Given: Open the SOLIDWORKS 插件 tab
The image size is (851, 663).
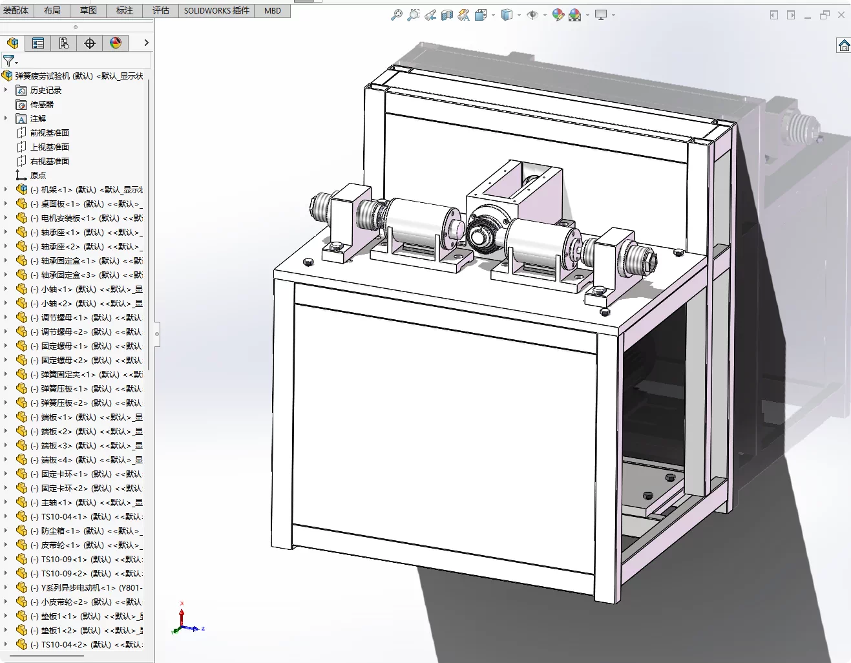Looking at the screenshot, I should pos(216,10).
